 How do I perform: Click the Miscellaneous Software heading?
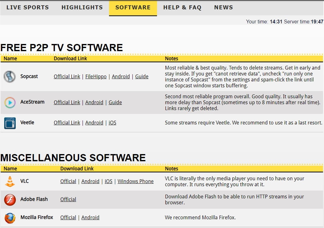73,158
